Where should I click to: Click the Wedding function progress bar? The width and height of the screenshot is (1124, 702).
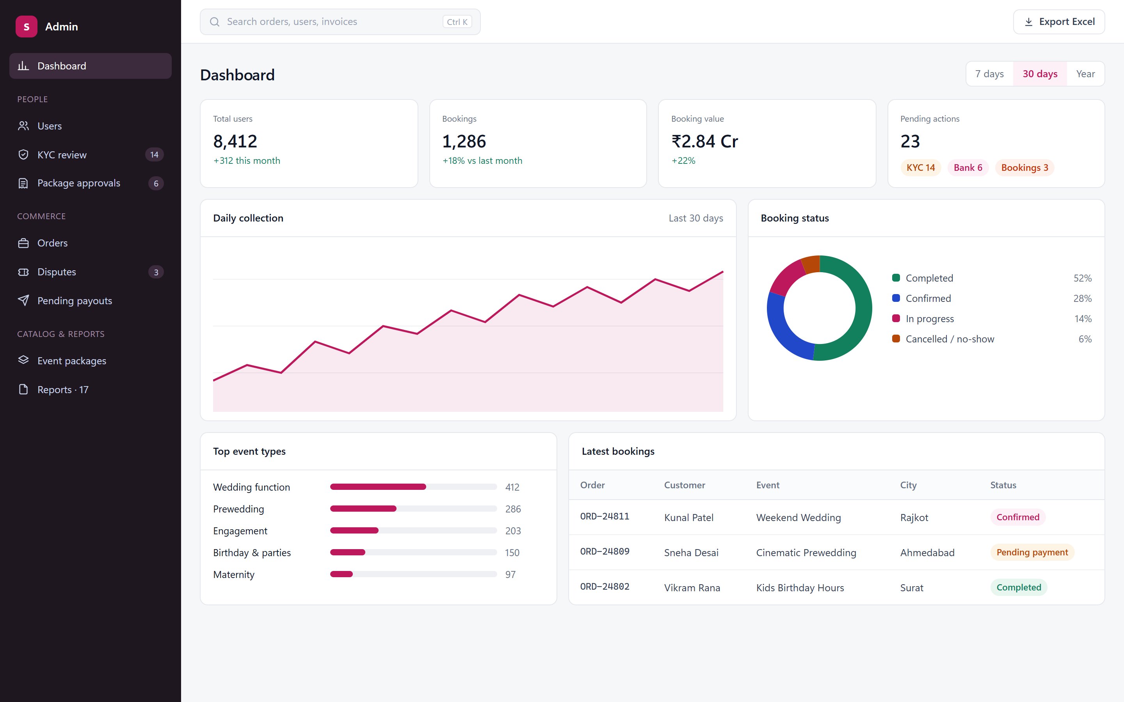point(413,487)
